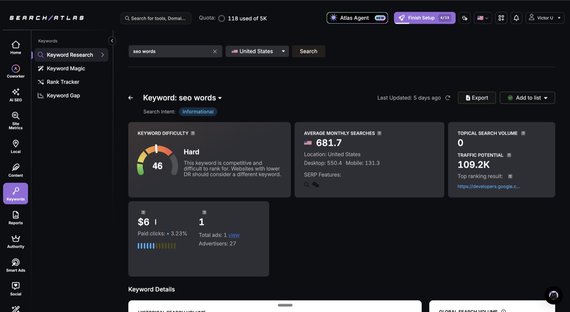This screenshot has width=570, height=312.
Task: Open the Add to list dropdown
Action: click(x=527, y=98)
